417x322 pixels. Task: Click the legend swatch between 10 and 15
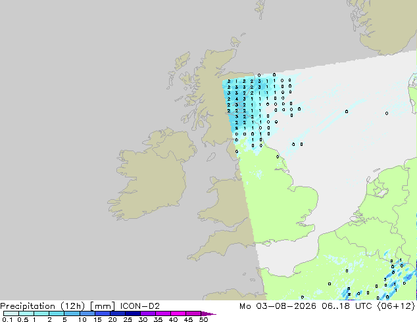click(87, 313)
